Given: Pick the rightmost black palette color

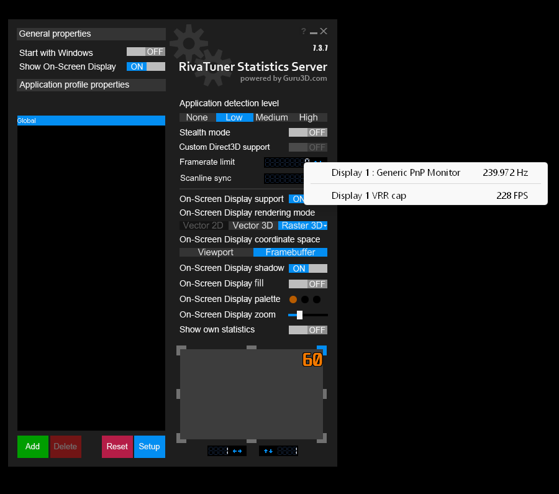Looking at the screenshot, I should pyautogui.click(x=317, y=300).
